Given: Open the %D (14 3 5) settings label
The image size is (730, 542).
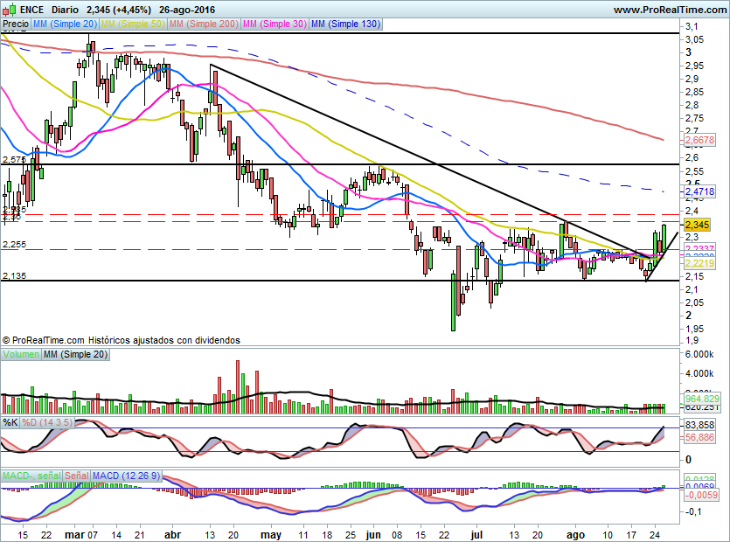Looking at the screenshot, I should pyautogui.click(x=47, y=422).
